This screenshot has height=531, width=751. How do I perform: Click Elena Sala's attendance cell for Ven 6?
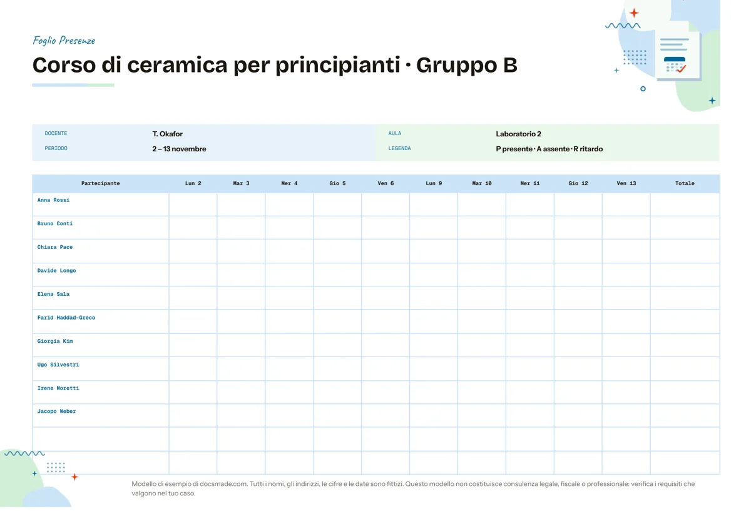click(386, 298)
